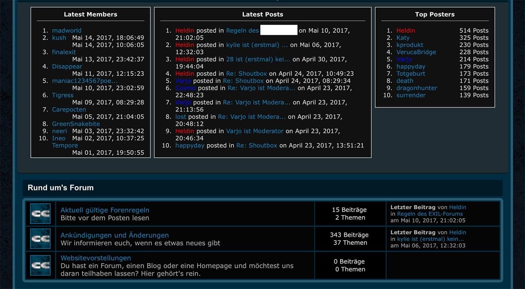Screen dimensions: 525x289
Task: Open the Varjo ist Moderator thread
Action: click(254, 131)
